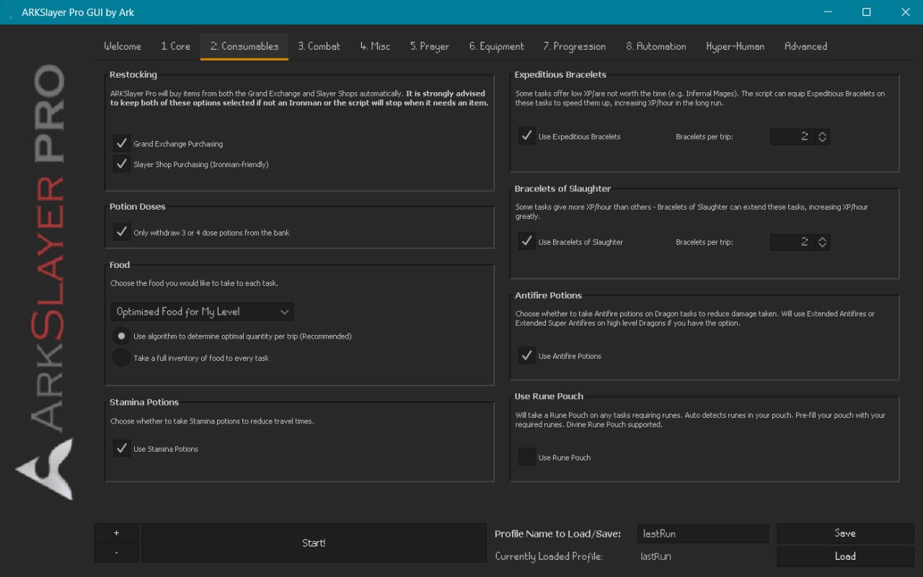The width and height of the screenshot is (923, 577).
Task: Switch to the Advanced tab
Action: coord(805,46)
